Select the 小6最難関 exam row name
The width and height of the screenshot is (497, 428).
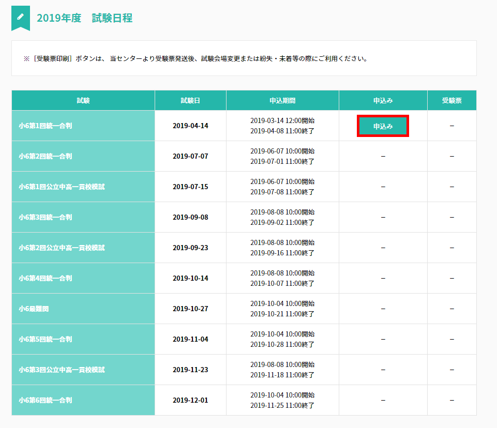pyautogui.click(x=33, y=309)
